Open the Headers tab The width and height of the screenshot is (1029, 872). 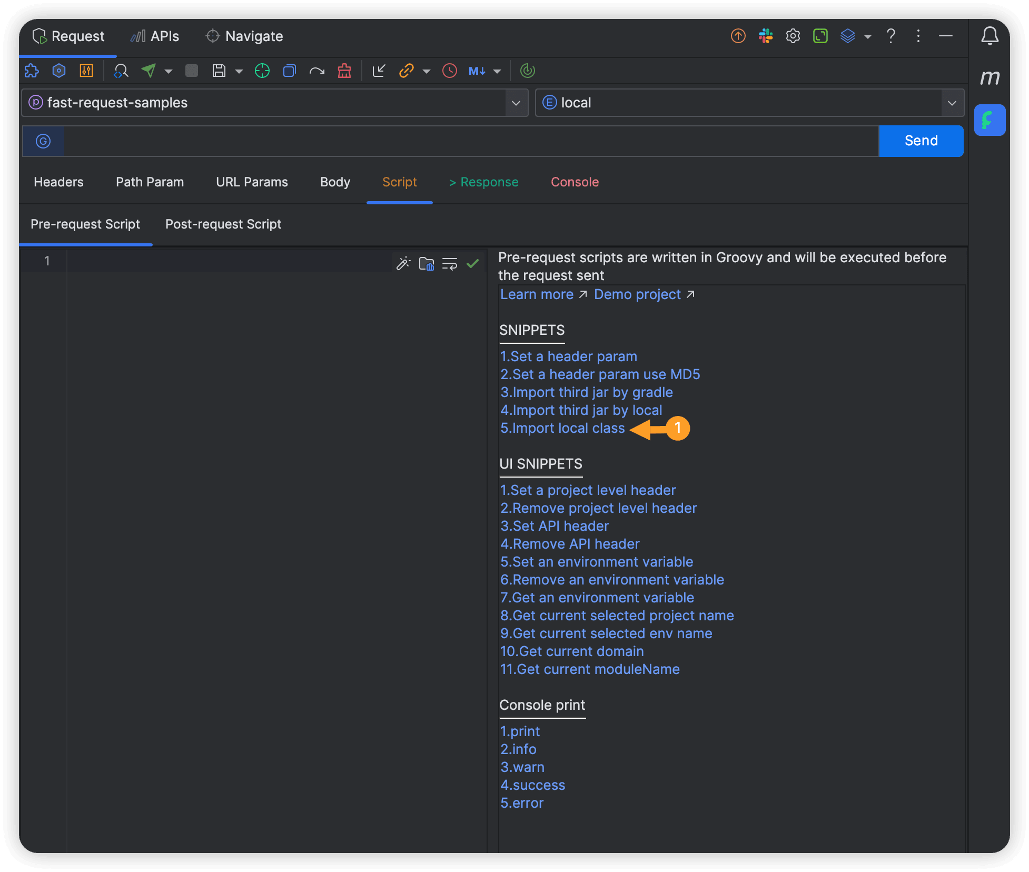tap(58, 182)
